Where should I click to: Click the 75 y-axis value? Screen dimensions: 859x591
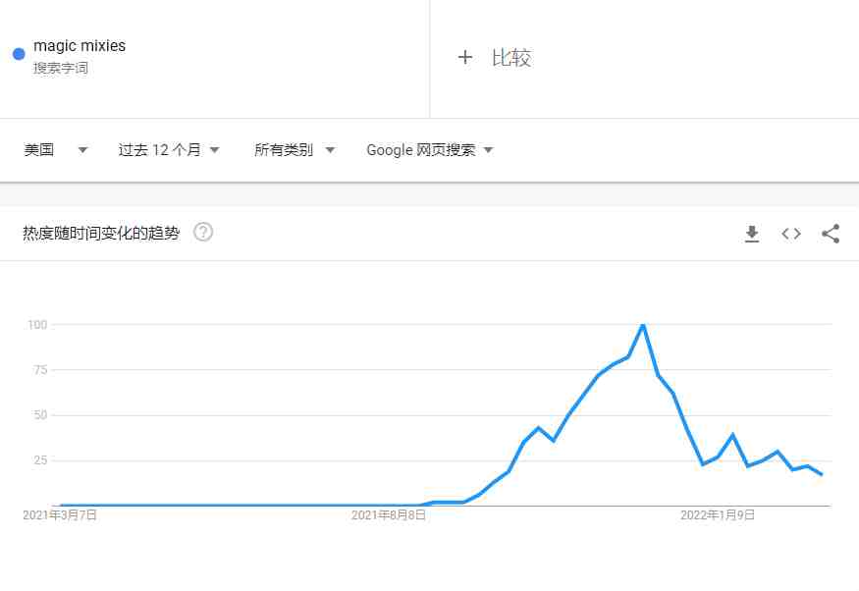tap(40, 370)
